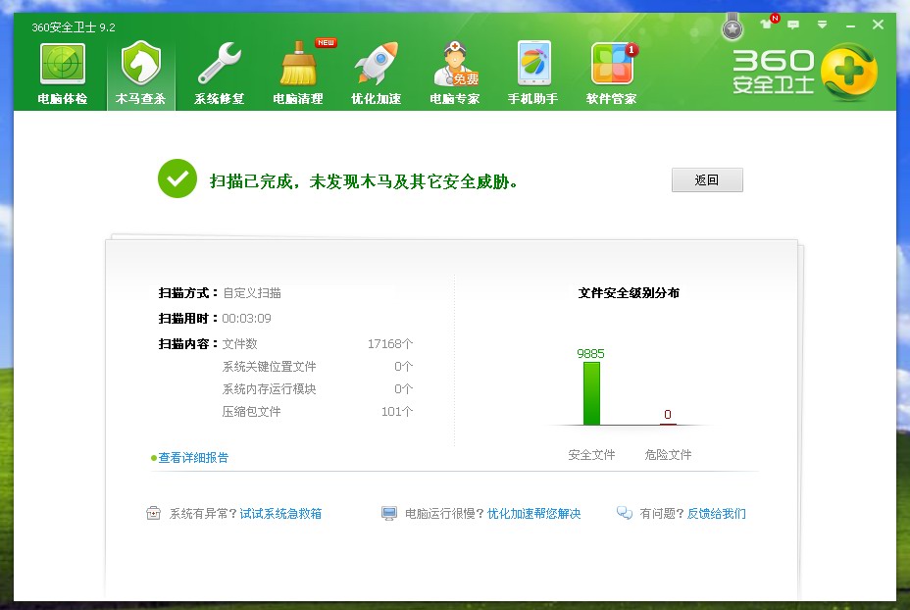Click the medal badge icon in title bar
This screenshot has height=610, width=910.
click(x=733, y=26)
